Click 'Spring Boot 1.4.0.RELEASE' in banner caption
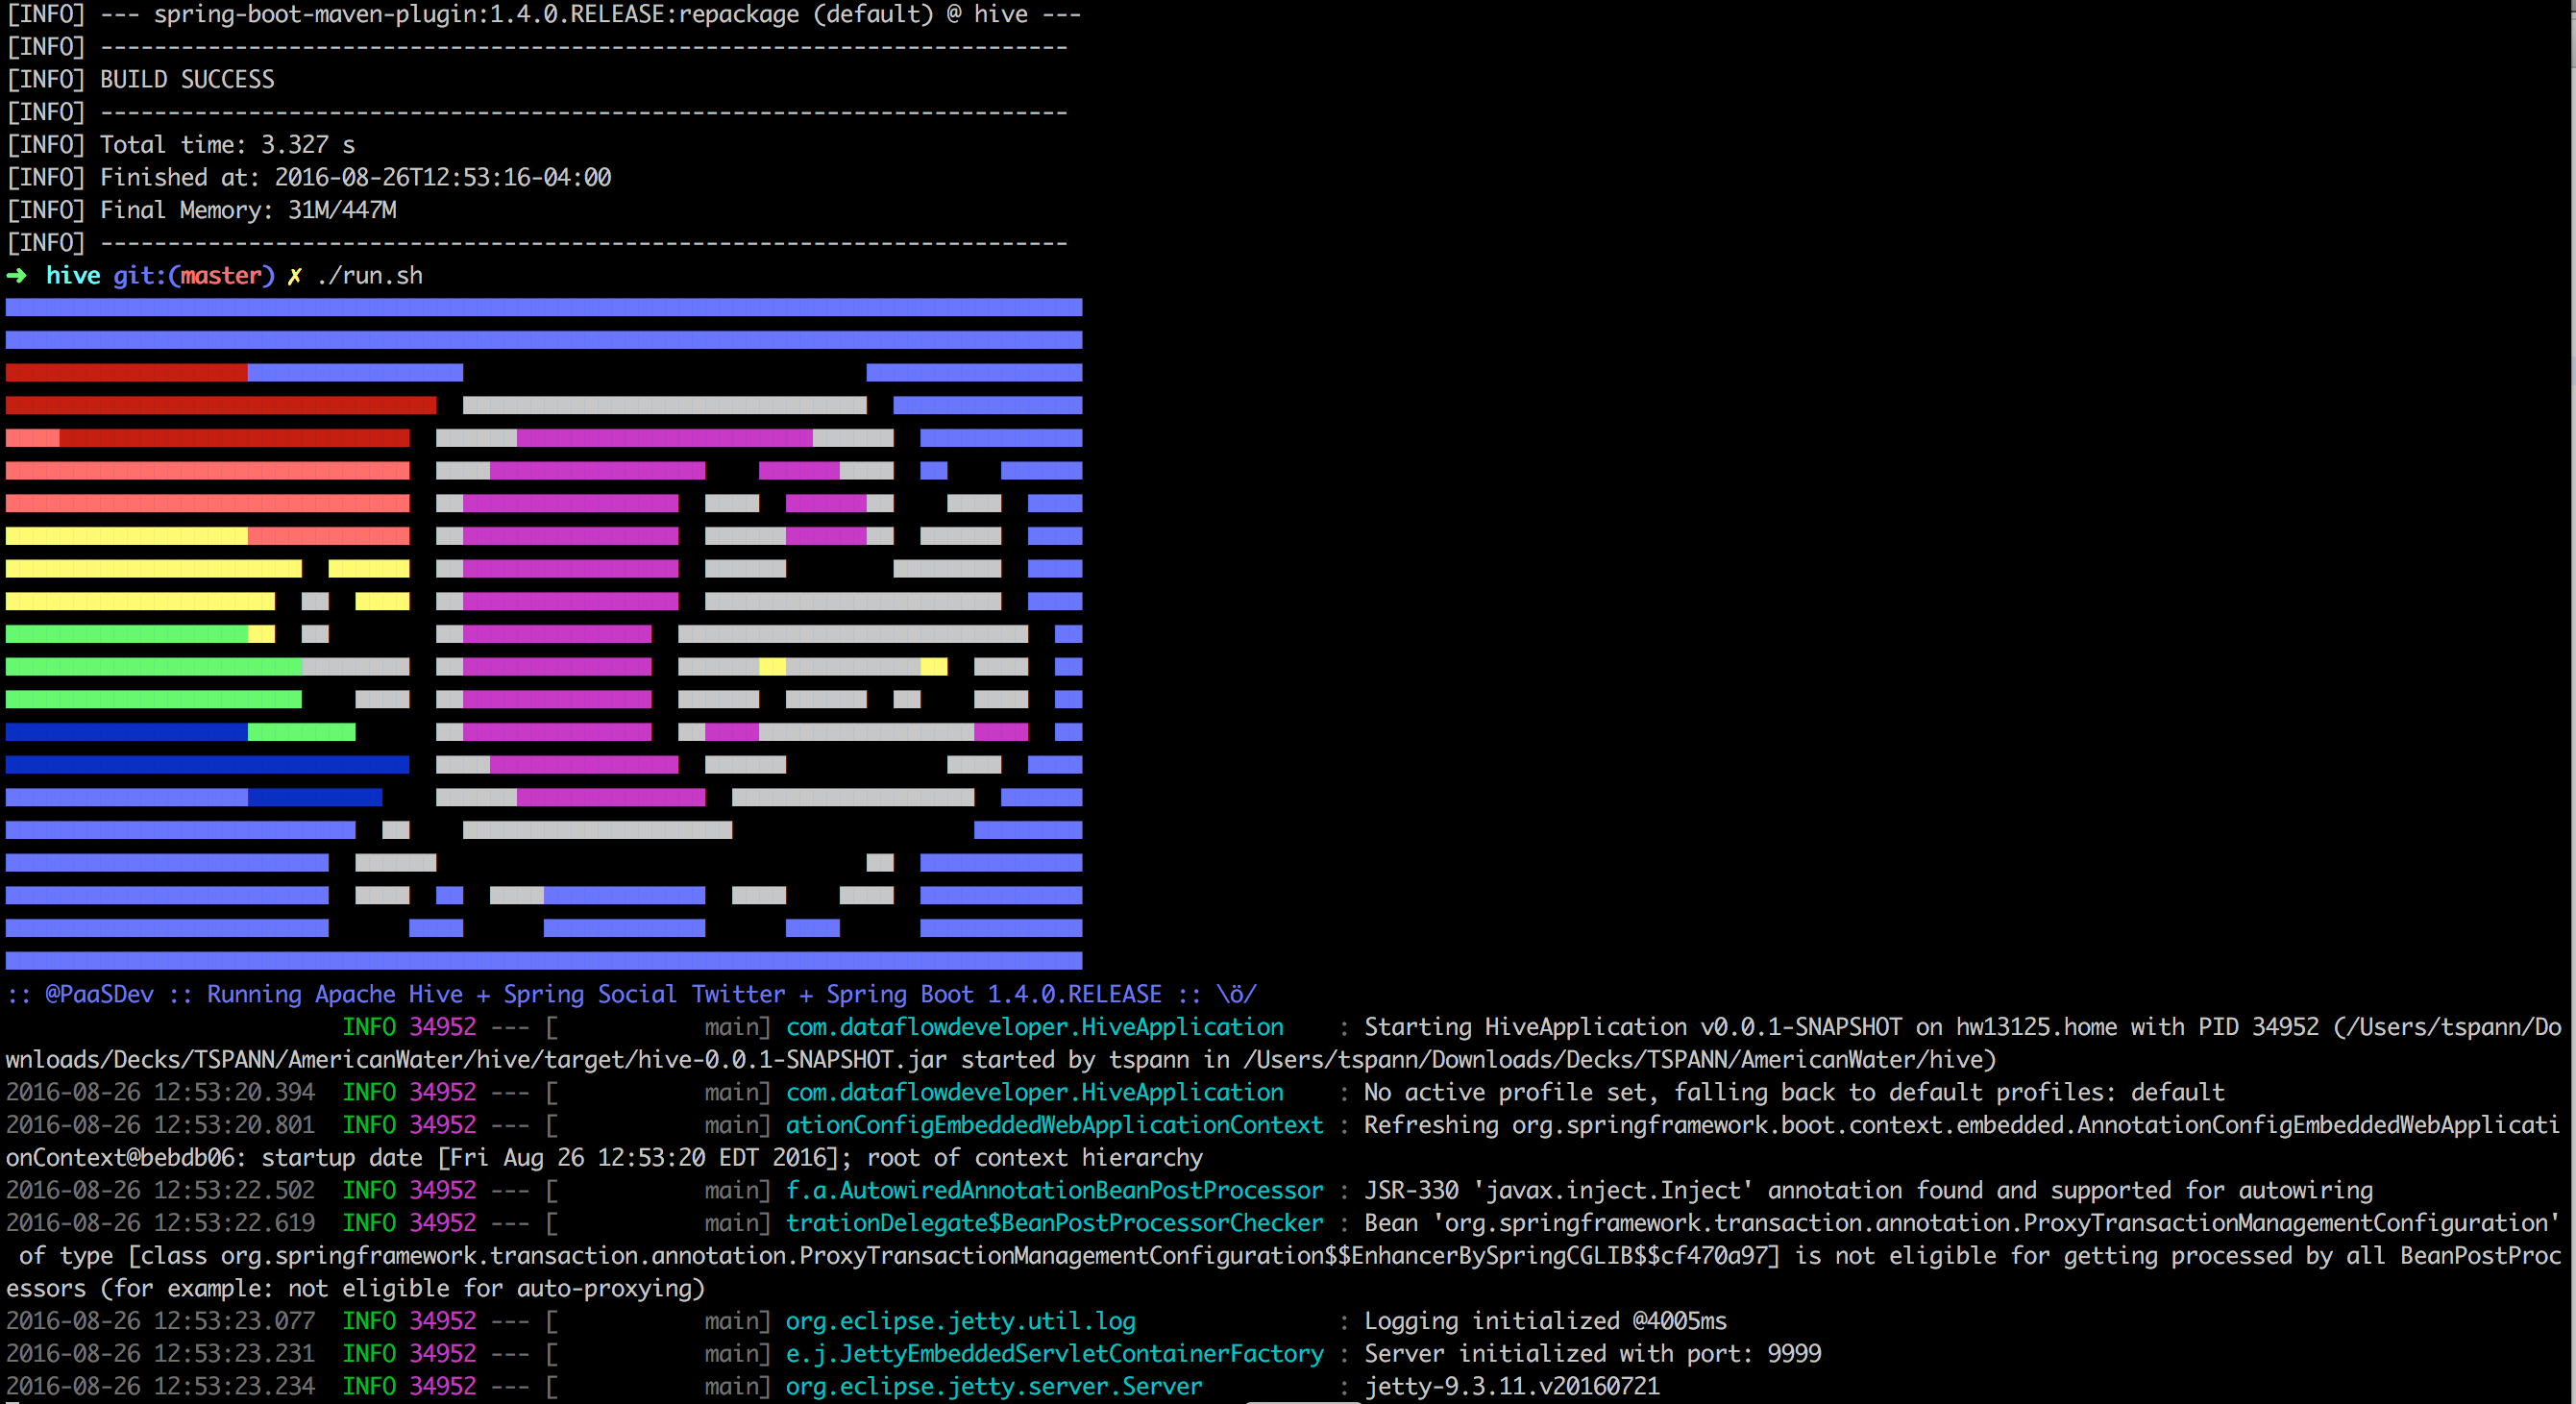Viewport: 2576px width, 1404px height. click(x=993, y=994)
